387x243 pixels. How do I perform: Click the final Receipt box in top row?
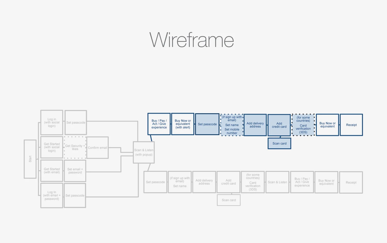(351, 125)
